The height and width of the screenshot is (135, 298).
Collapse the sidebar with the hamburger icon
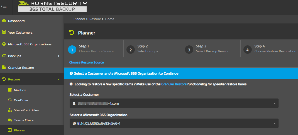pyautogui.click(x=4, y=6)
